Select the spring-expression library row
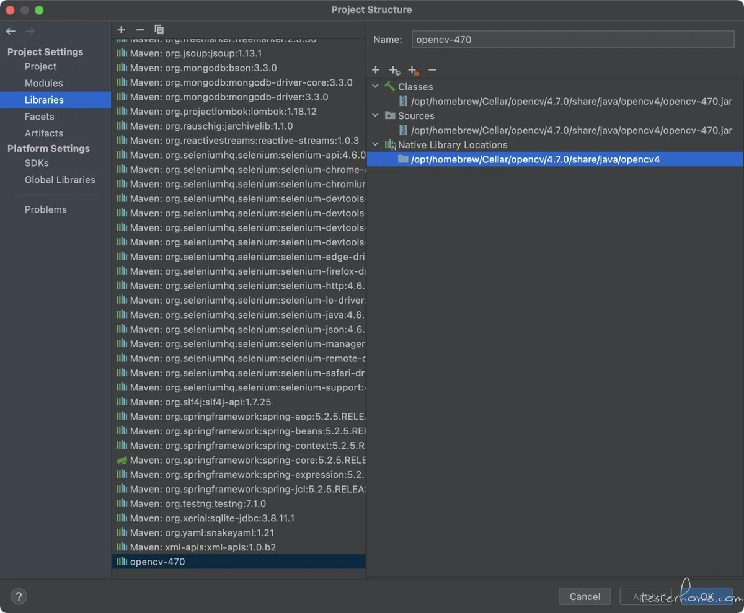This screenshot has width=744, height=613. coord(239,475)
